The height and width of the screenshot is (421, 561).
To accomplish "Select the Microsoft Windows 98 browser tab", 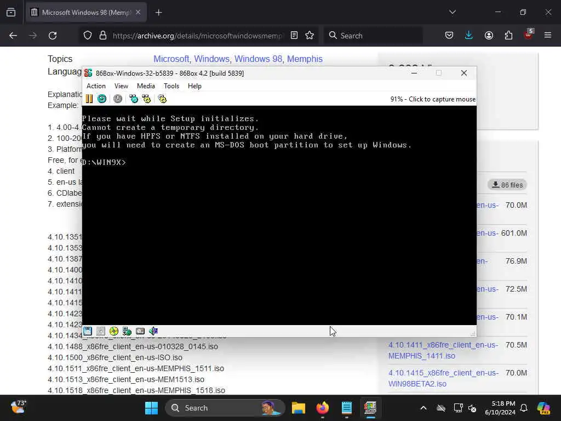I will pos(86,13).
